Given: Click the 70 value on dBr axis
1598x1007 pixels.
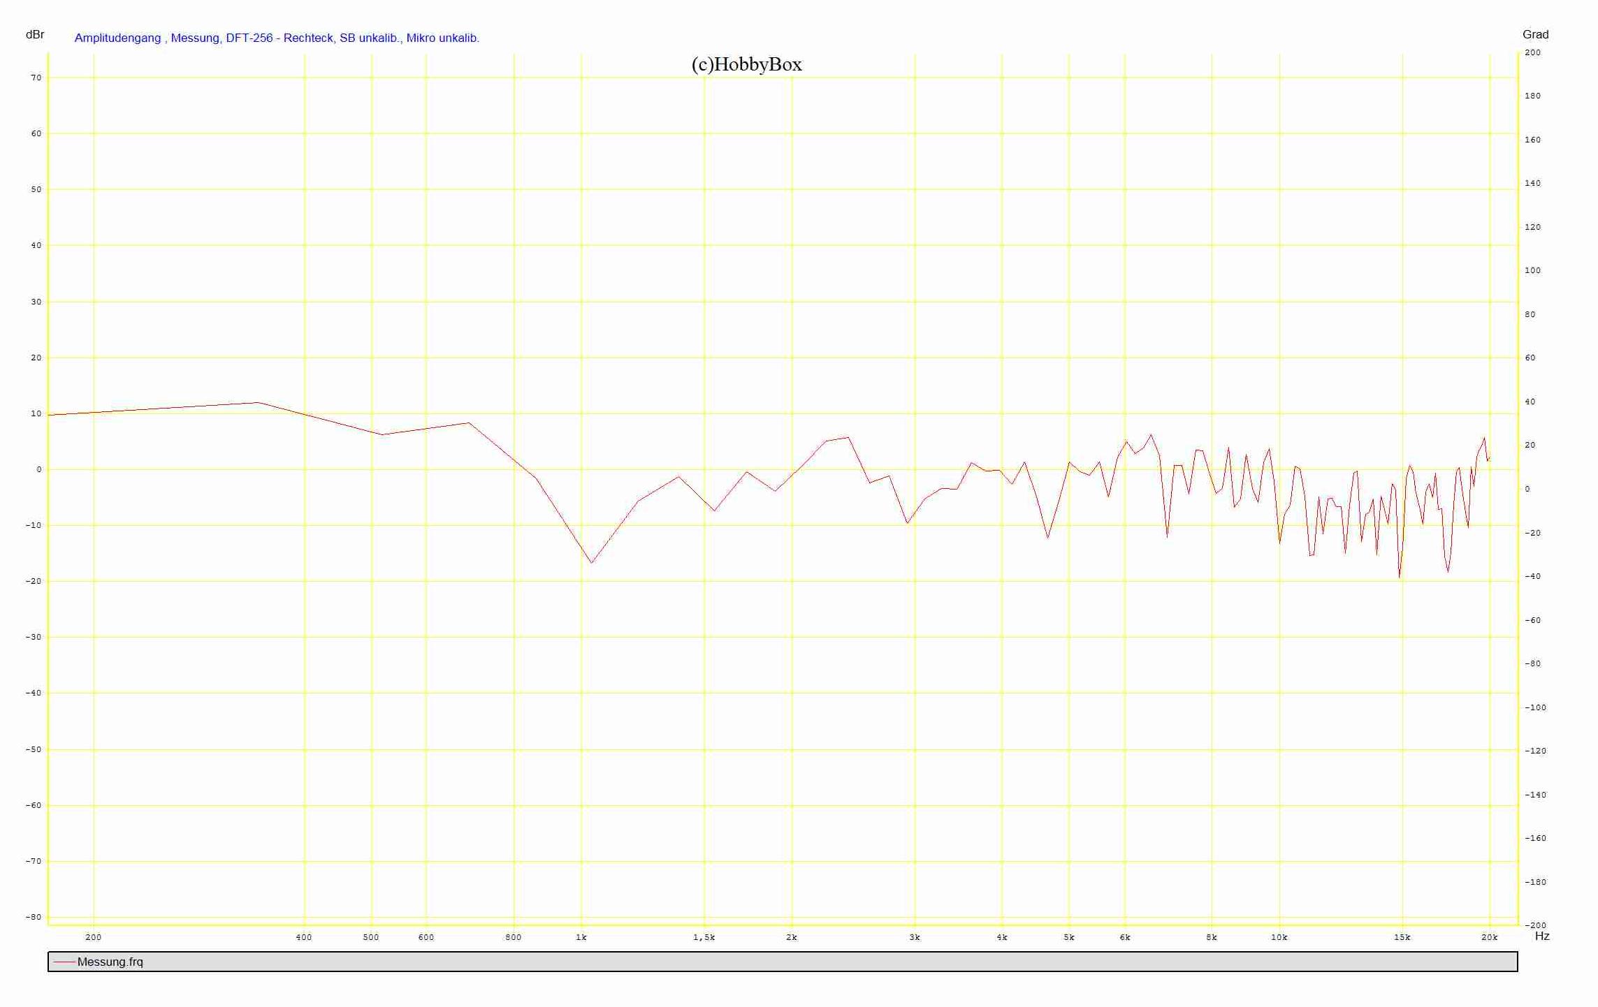Looking at the screenshot, I should 36,78.
